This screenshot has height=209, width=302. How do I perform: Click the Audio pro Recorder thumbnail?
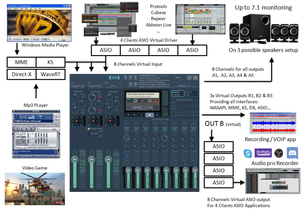tap(273, 181)
